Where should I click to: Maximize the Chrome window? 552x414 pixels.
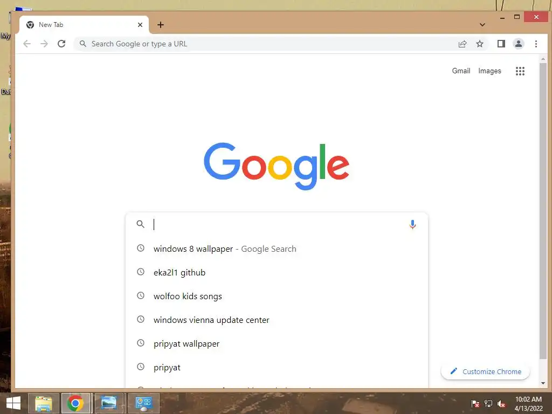(517, 17)
